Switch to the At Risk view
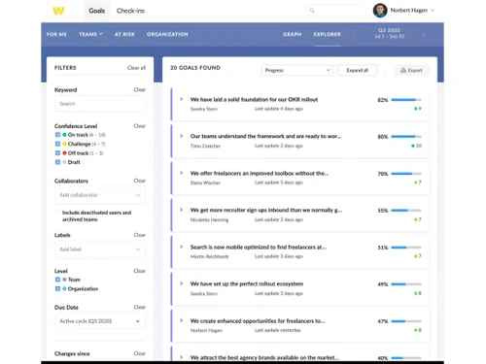This screenshot has height=364, width=486. point(124,34)
